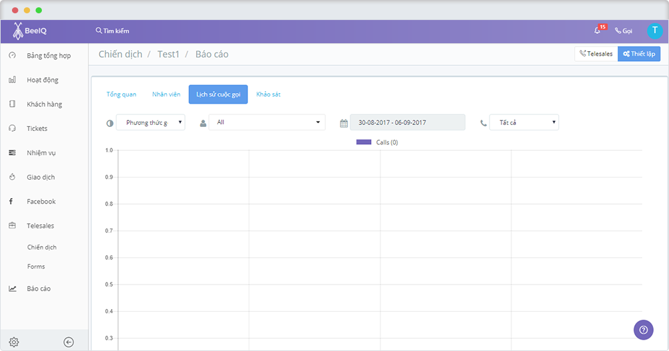Click the notification bell icon
Viewport: 669px width, 351px height.
(597, 31)
